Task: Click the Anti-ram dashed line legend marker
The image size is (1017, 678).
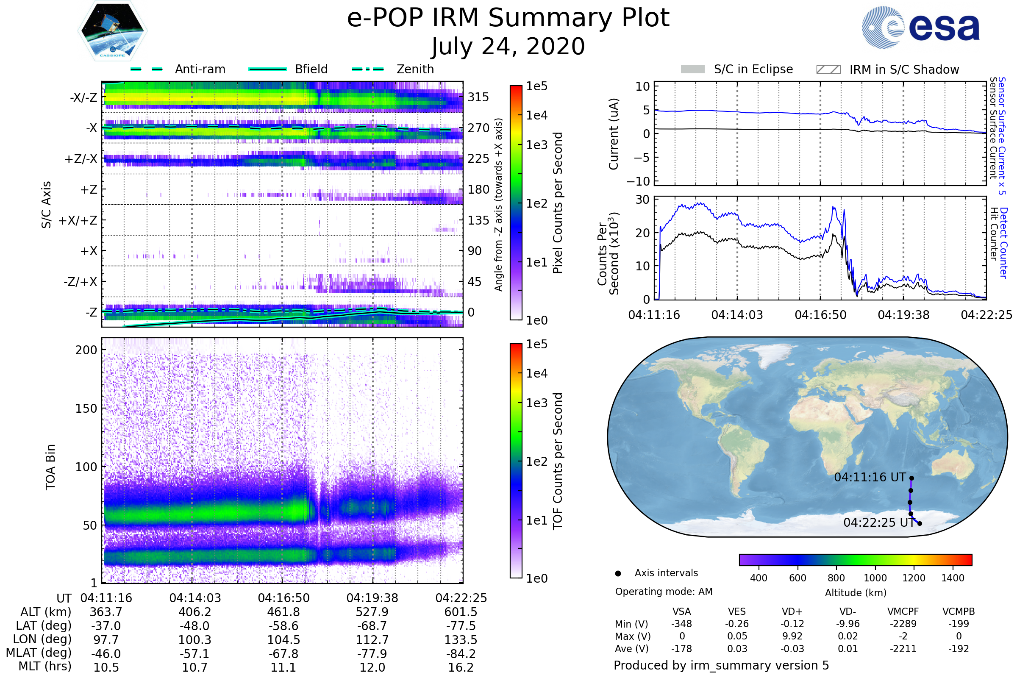Action: coord(147,69)
